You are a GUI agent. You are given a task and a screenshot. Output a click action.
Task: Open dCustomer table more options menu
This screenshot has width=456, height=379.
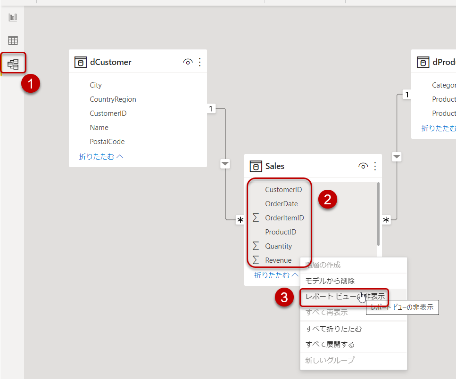point(200,62)
